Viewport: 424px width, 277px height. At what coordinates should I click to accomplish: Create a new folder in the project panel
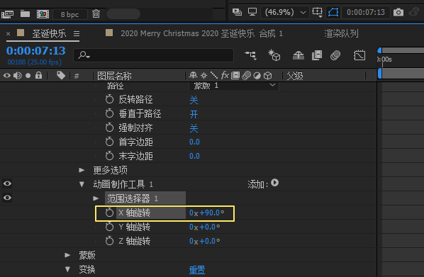pyautogui.click(x=25, y=13)
